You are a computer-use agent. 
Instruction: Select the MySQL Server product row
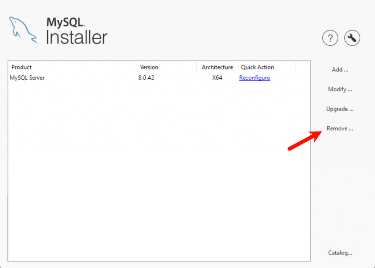[27, 78]
